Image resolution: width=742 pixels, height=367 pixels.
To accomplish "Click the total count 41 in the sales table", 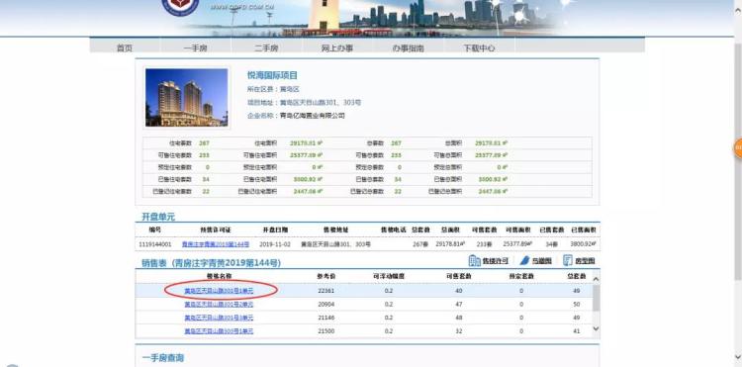I will coord(577,331).
